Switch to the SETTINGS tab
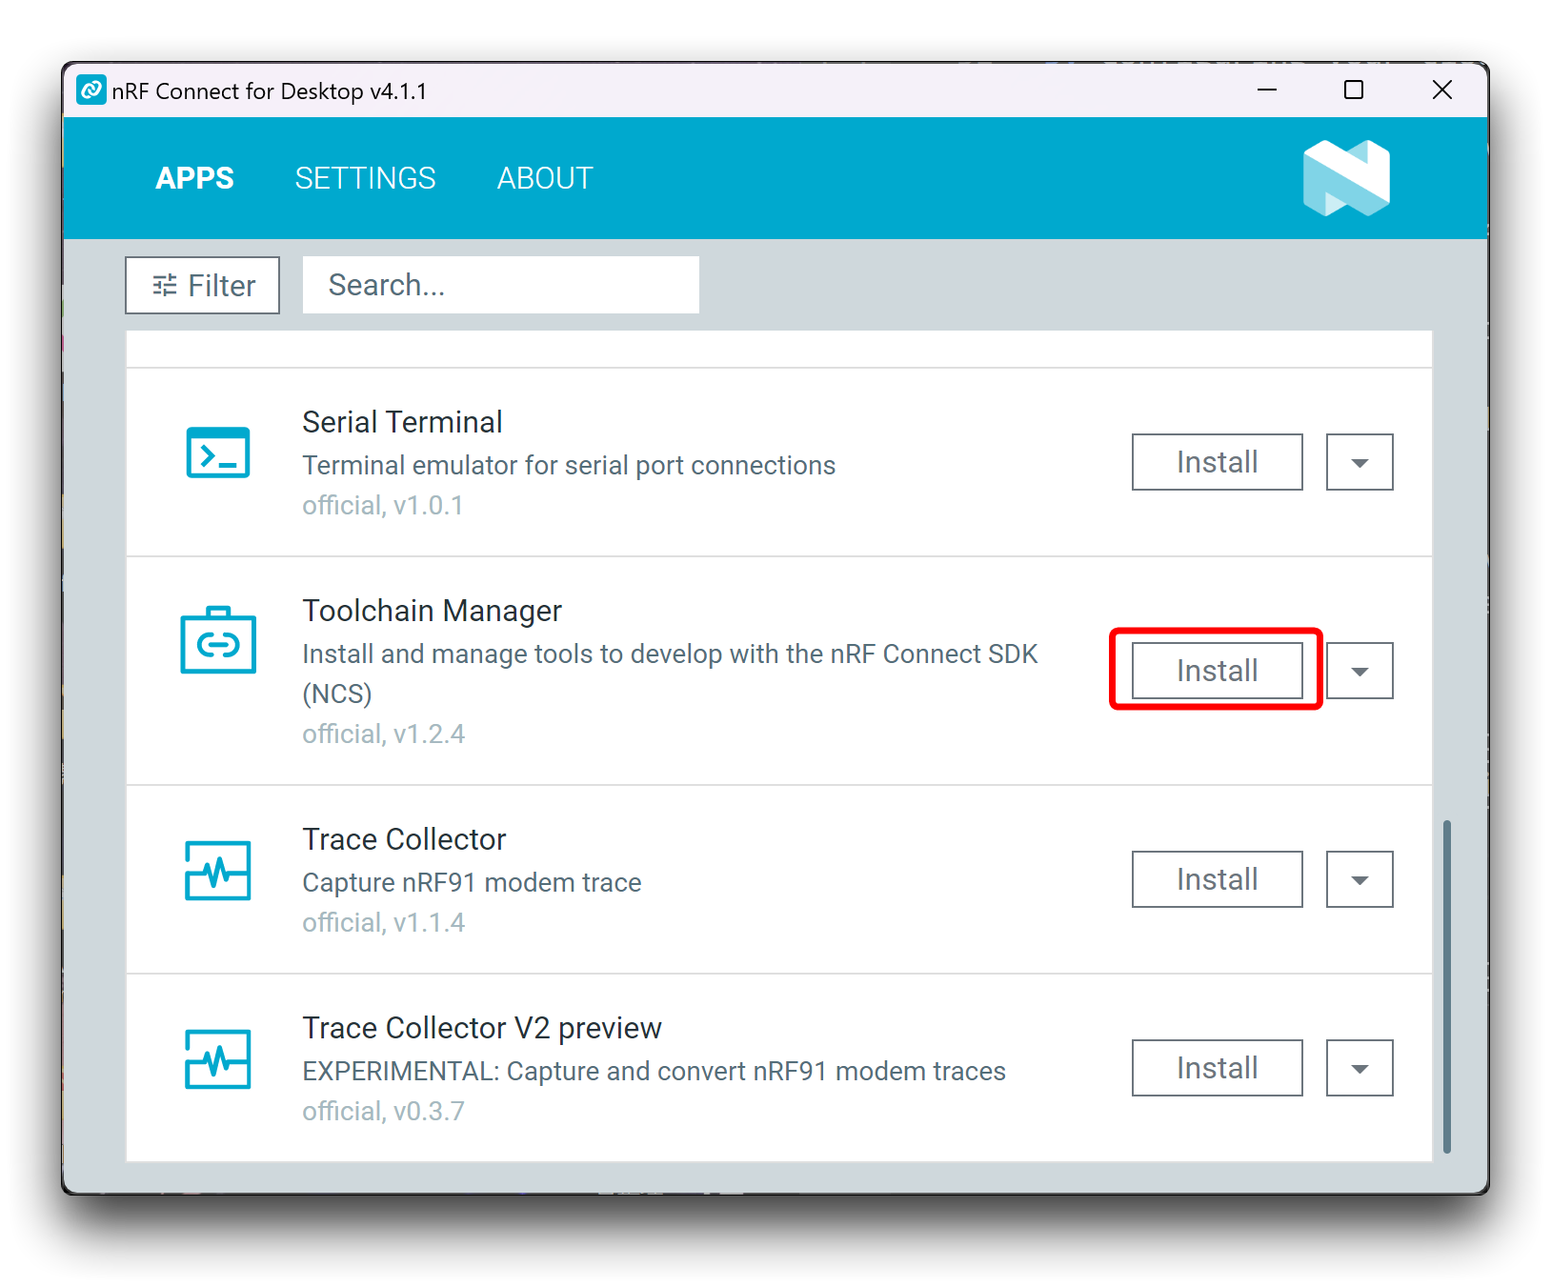The width and height of the screenshot is (1551, 1287). click(366, 178)
